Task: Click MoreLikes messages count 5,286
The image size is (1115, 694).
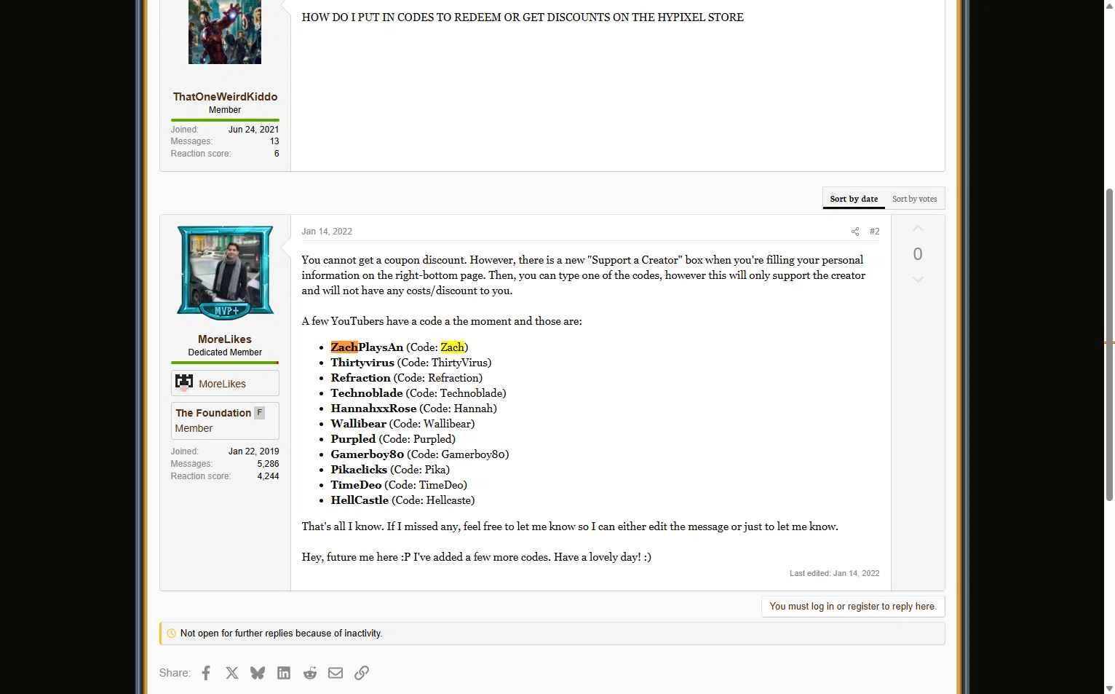Action: 268,464
